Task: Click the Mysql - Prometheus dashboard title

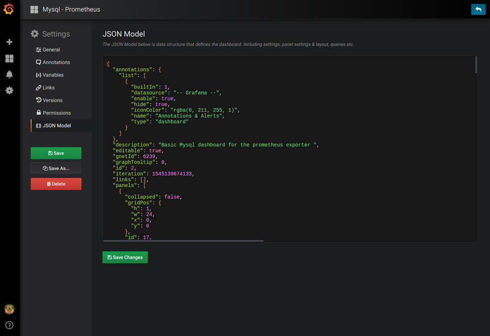Action: 71,10
